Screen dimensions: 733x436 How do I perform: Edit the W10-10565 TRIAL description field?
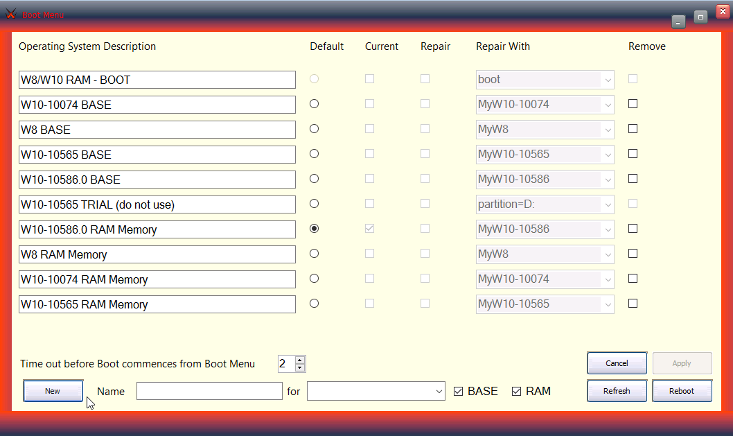coord(157,204)
